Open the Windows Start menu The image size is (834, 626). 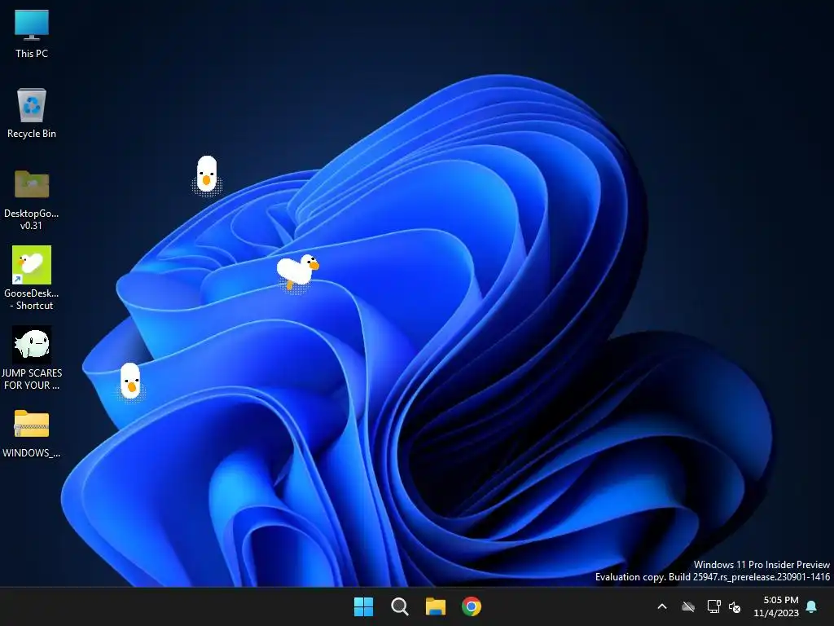click(x=364, y=606)
